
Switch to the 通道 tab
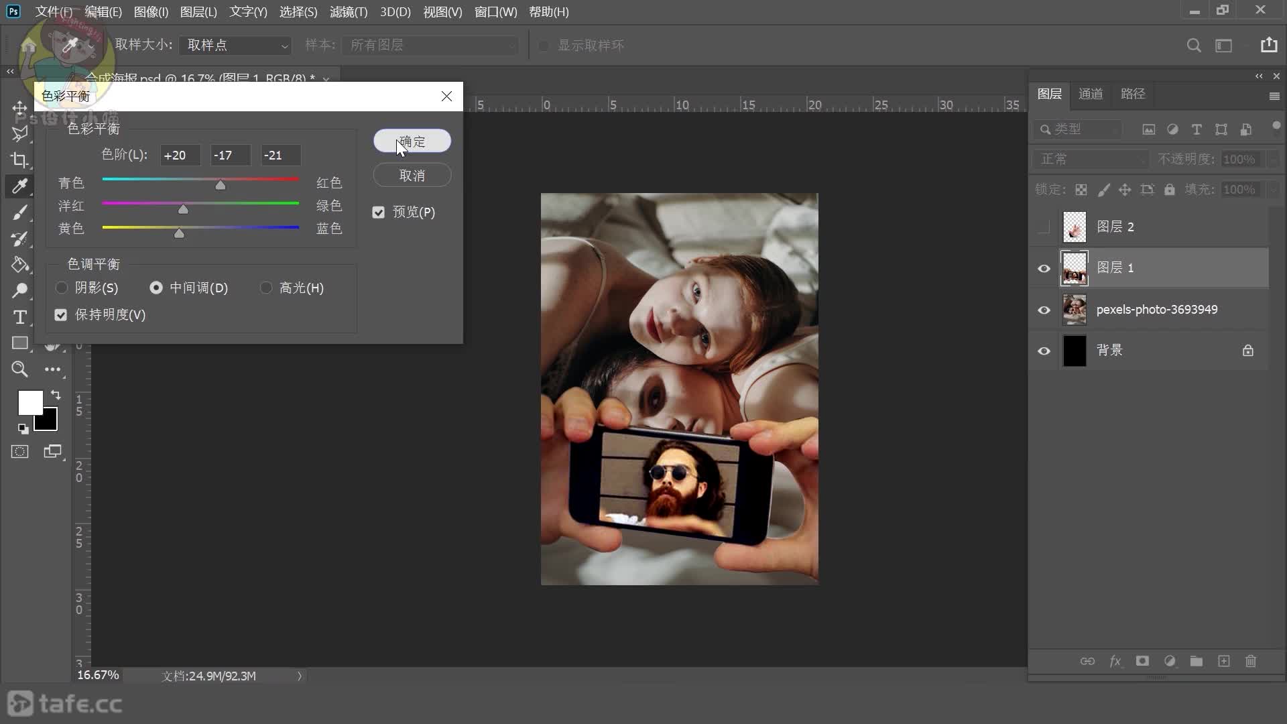[x=1091, y=94]
